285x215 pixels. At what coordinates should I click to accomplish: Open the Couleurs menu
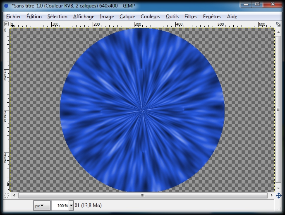[150, 17]
